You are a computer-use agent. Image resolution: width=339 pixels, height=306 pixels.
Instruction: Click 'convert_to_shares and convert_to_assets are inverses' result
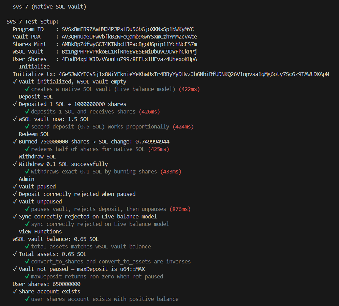111,261
